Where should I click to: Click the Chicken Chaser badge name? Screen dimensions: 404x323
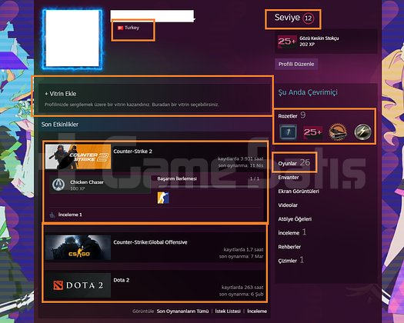pyautogui.click(x=87, y=182)
